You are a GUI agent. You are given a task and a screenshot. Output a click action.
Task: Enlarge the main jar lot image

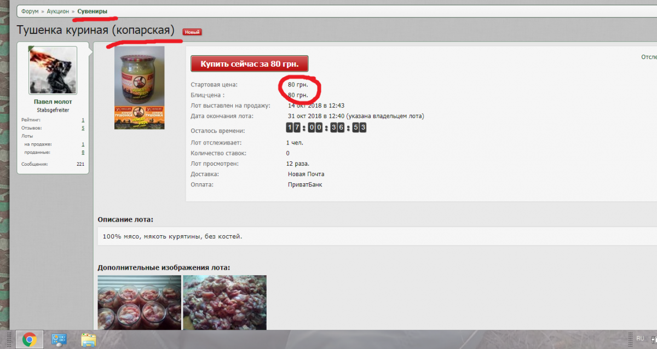tap(140, 88)
